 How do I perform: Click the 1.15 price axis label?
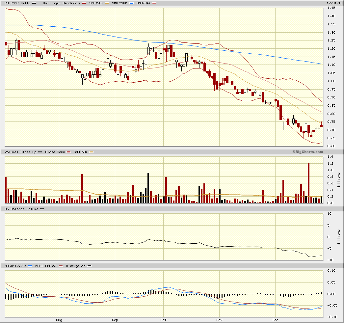(331, 57)
